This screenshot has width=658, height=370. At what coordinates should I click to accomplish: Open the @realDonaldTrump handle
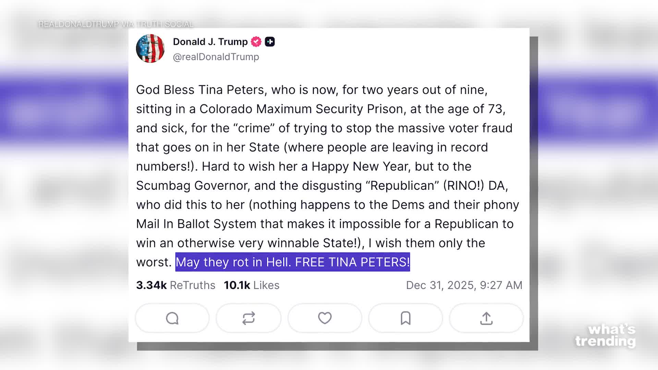click(x=216, y=57)
